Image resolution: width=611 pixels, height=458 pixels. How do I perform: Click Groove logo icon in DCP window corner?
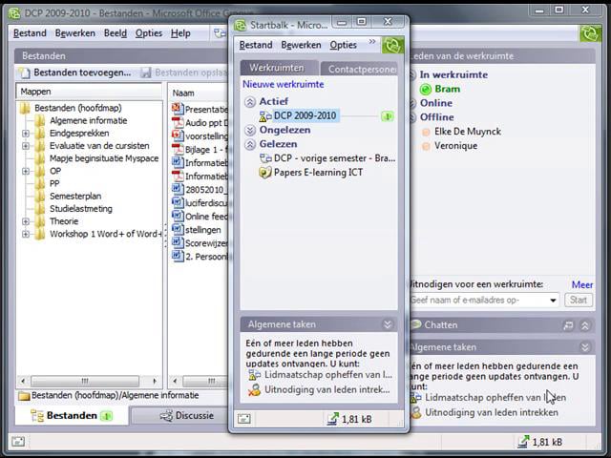pos(590,33)
